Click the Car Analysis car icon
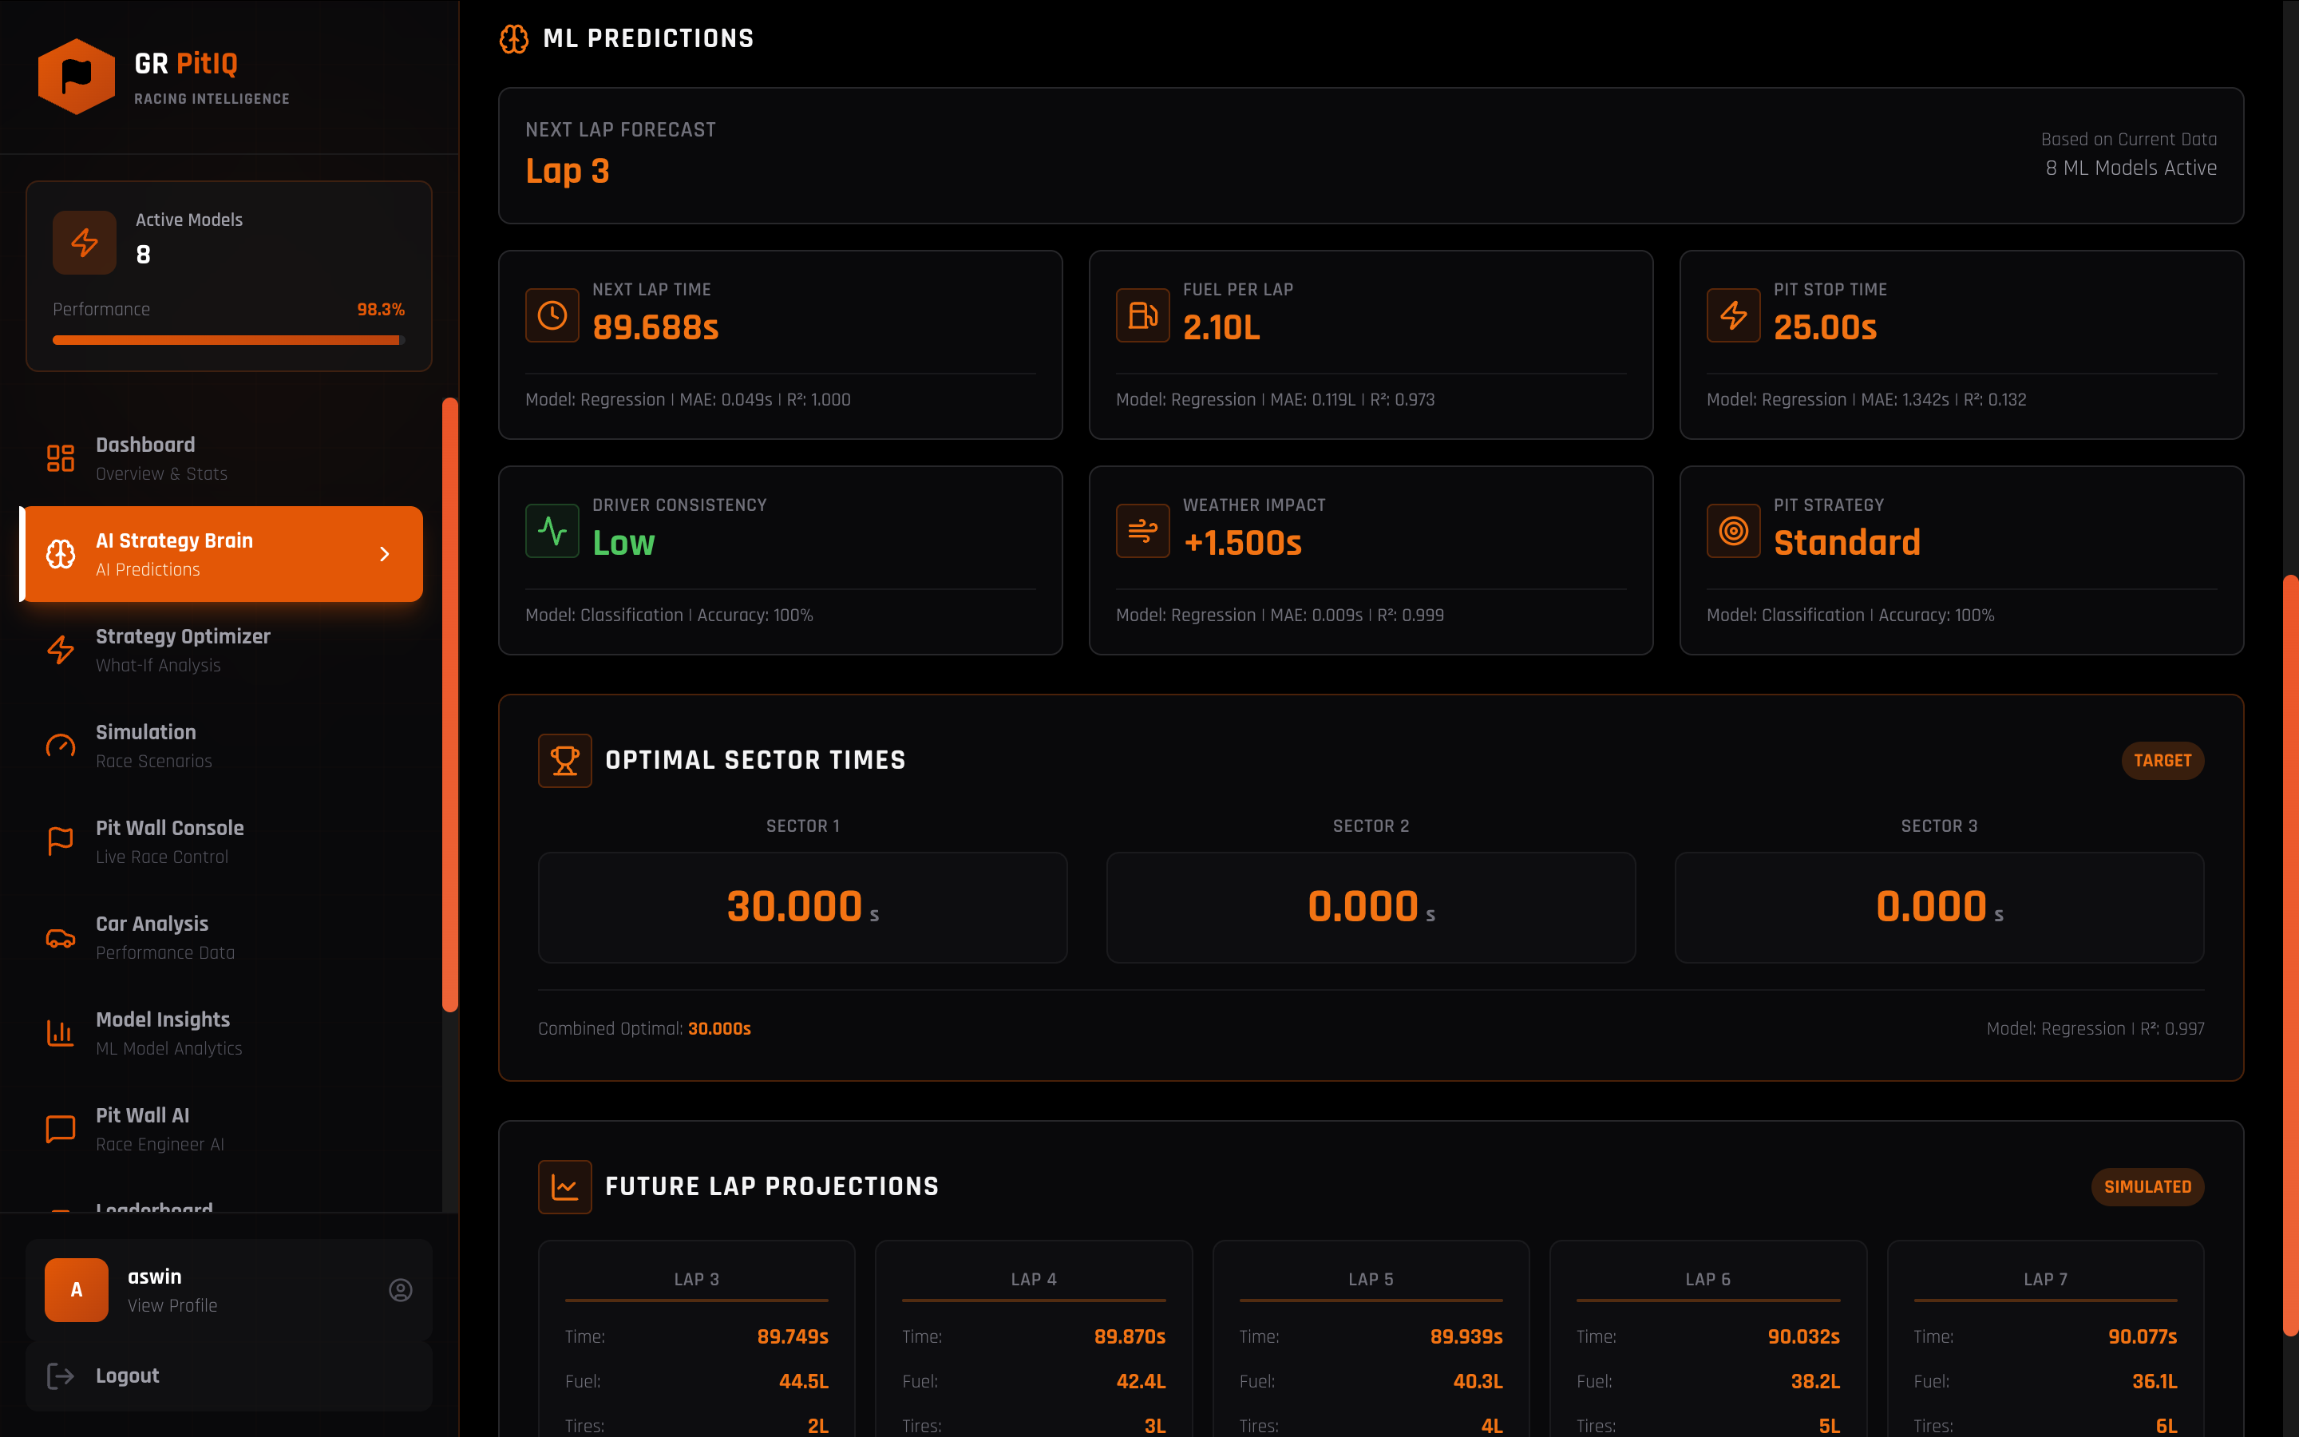2299x1437 pixels. [61, 938]
